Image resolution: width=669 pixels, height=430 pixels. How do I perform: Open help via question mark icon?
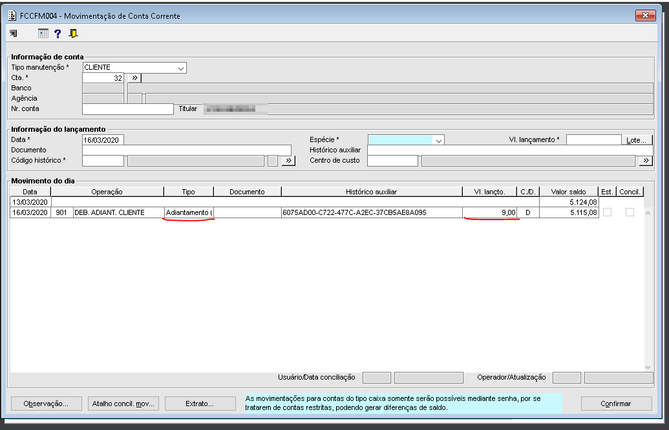click(x=58, y=34)
